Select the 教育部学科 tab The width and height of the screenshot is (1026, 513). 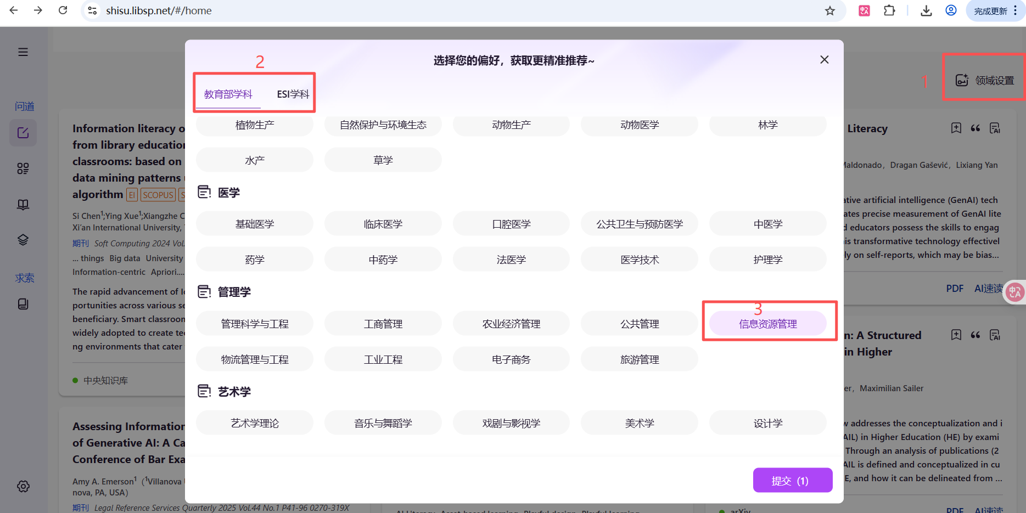click(228, 94)
